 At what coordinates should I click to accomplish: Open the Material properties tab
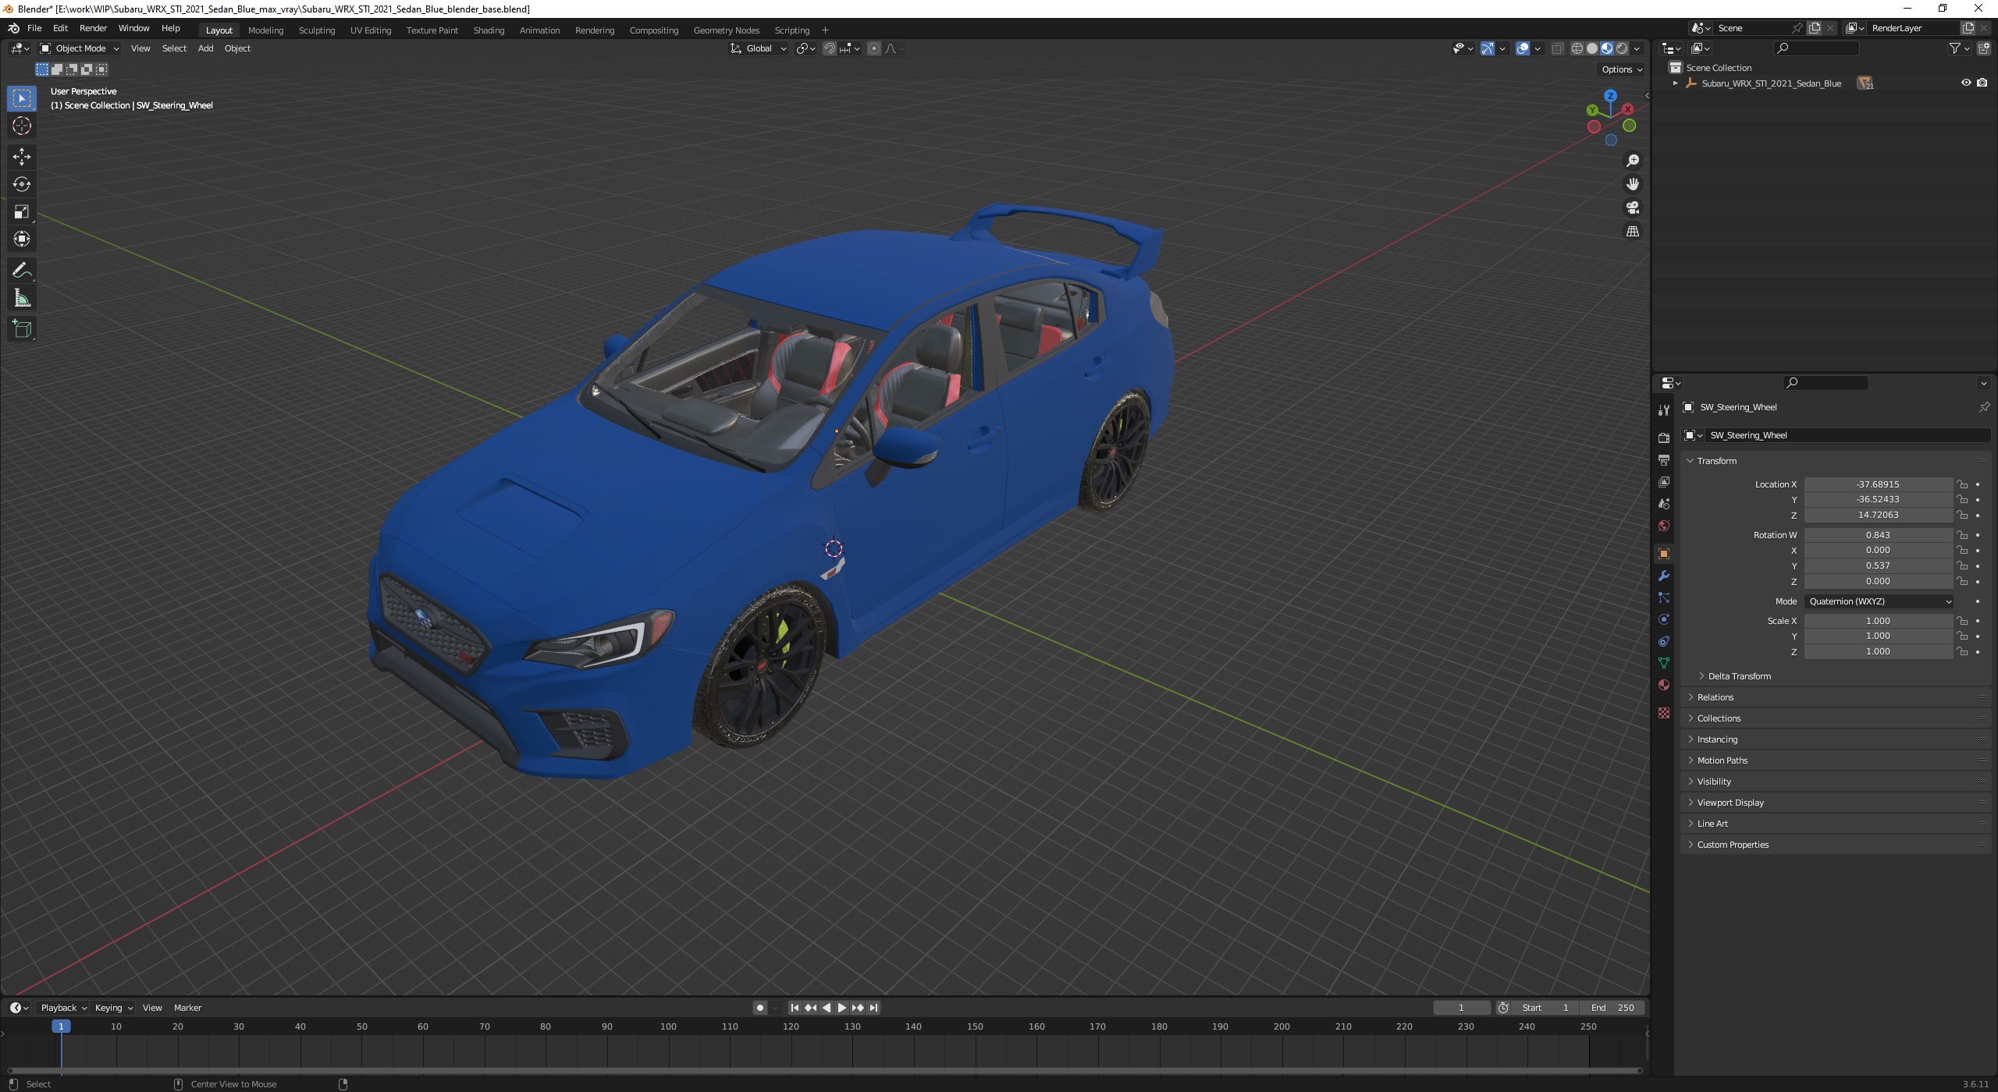tap(1663, 685)
